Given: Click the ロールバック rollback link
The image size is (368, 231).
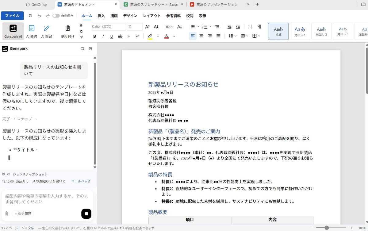Looking at the screenshot, I should [x=81, y=181].
